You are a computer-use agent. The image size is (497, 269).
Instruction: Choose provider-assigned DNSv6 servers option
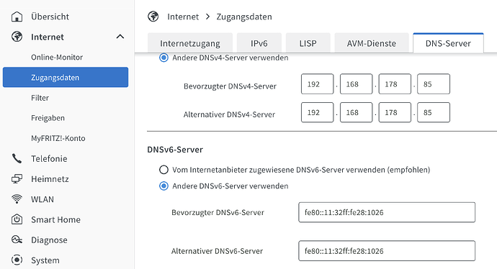[x=164, y=170]
